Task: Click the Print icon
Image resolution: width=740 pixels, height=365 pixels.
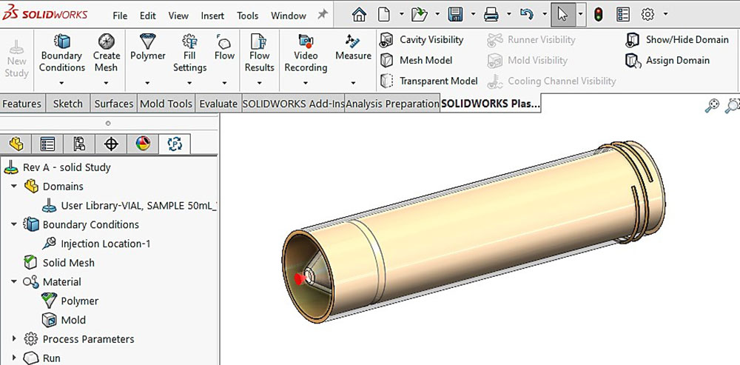Action: 491,15
